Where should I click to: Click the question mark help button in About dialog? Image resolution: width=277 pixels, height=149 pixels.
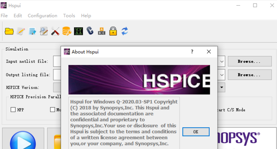pyautogui.click(x=192, y=52)
